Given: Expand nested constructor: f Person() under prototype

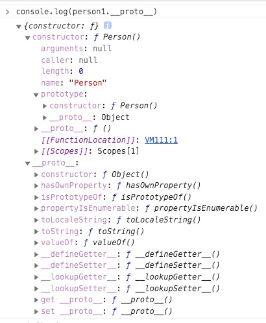Looking at the screenshot, I should [45, 106].
